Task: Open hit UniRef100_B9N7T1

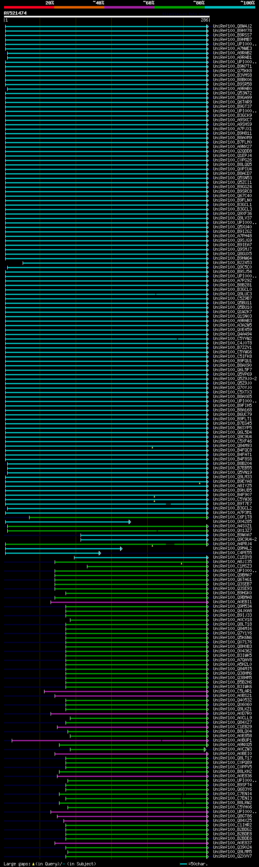Action: click(x=232, y=66)
